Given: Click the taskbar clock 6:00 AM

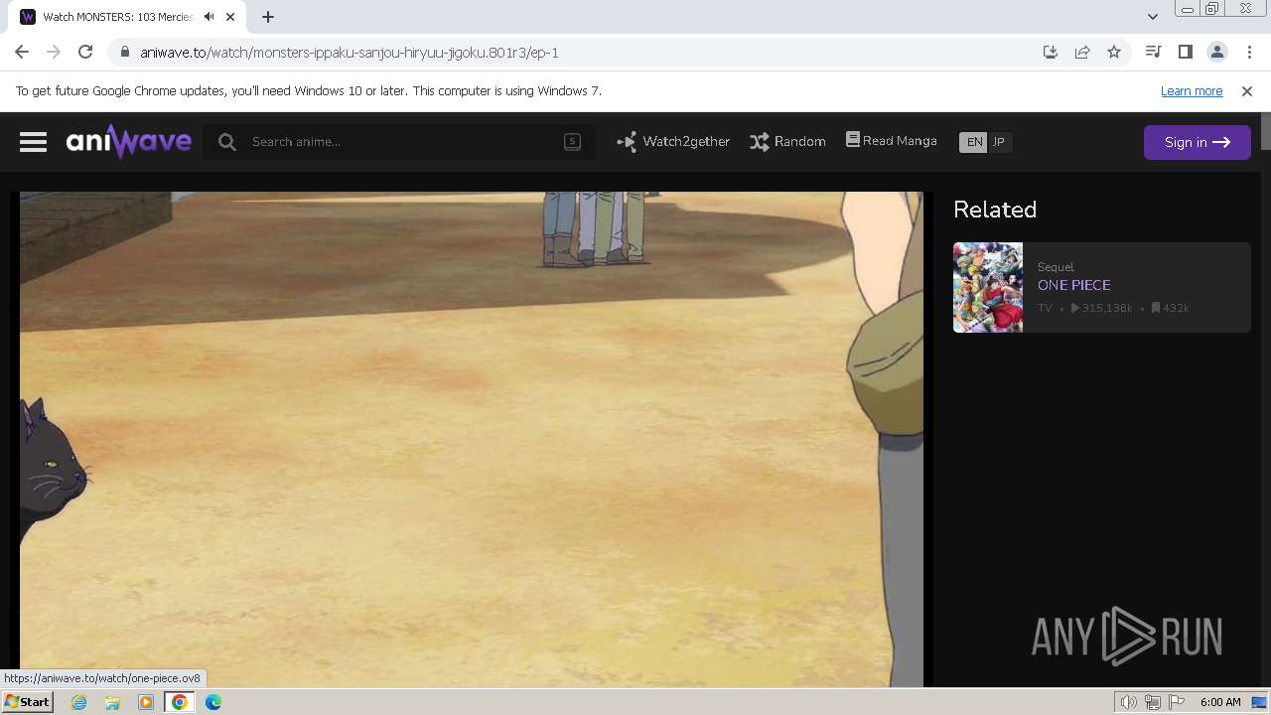Looking at the screenshot, I should (1220, 702).
